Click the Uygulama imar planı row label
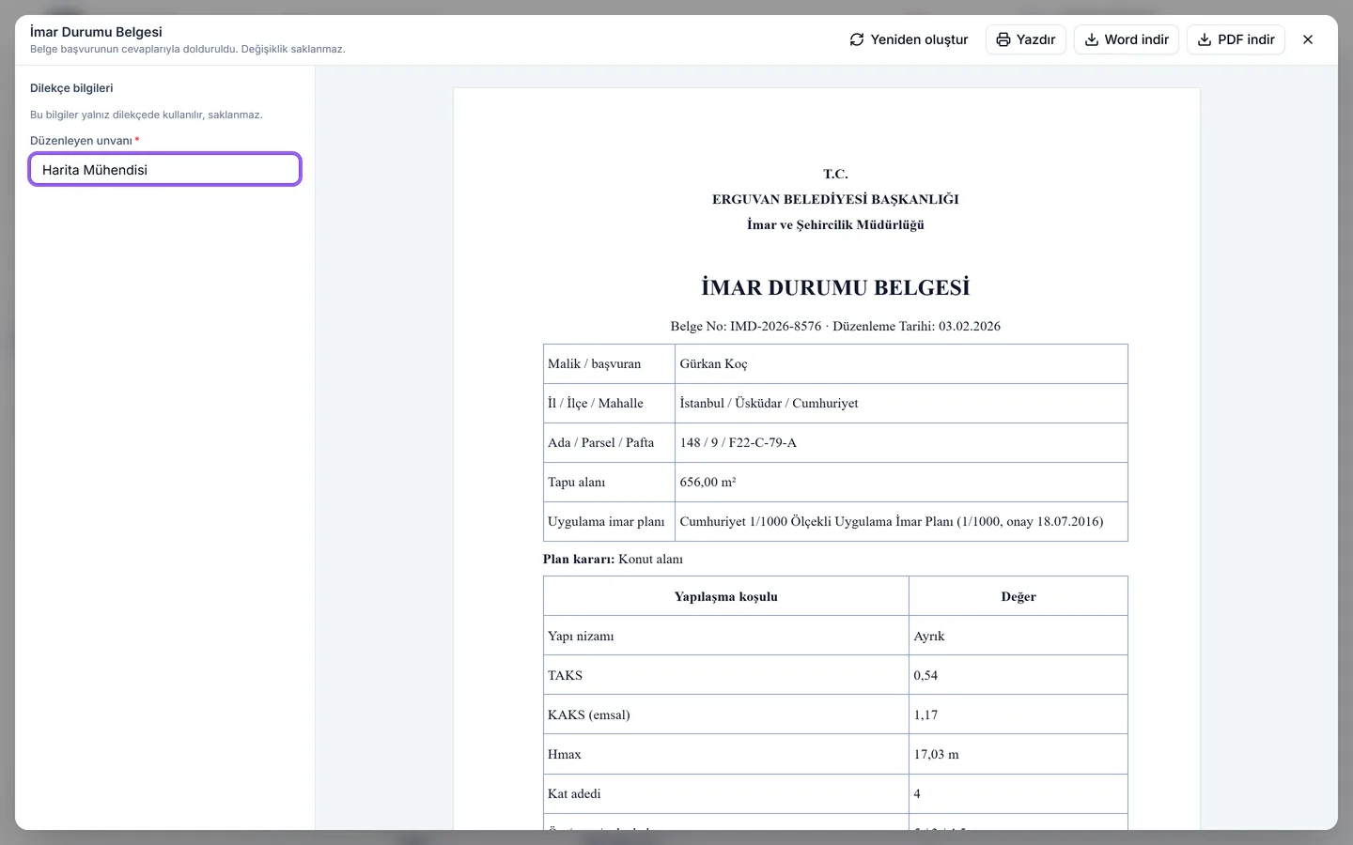The image size is (1353, 845). [x=606, y=522]
